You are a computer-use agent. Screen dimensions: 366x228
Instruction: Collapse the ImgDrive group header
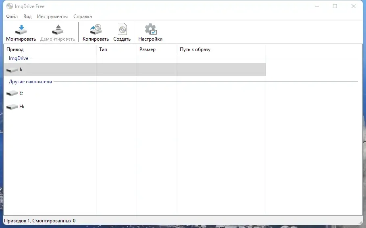[19, 58]
